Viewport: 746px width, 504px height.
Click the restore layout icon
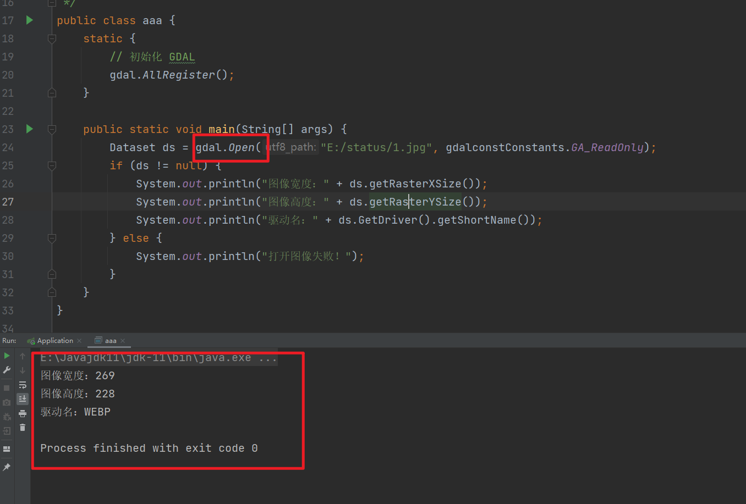pyautogui.click(x=7, y=448)
